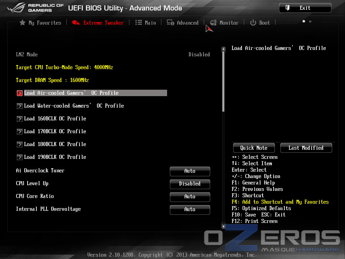Click F4 Add to Shortcut hint
This screenshot has width=345, height=259.
click(x=280, y=202)
